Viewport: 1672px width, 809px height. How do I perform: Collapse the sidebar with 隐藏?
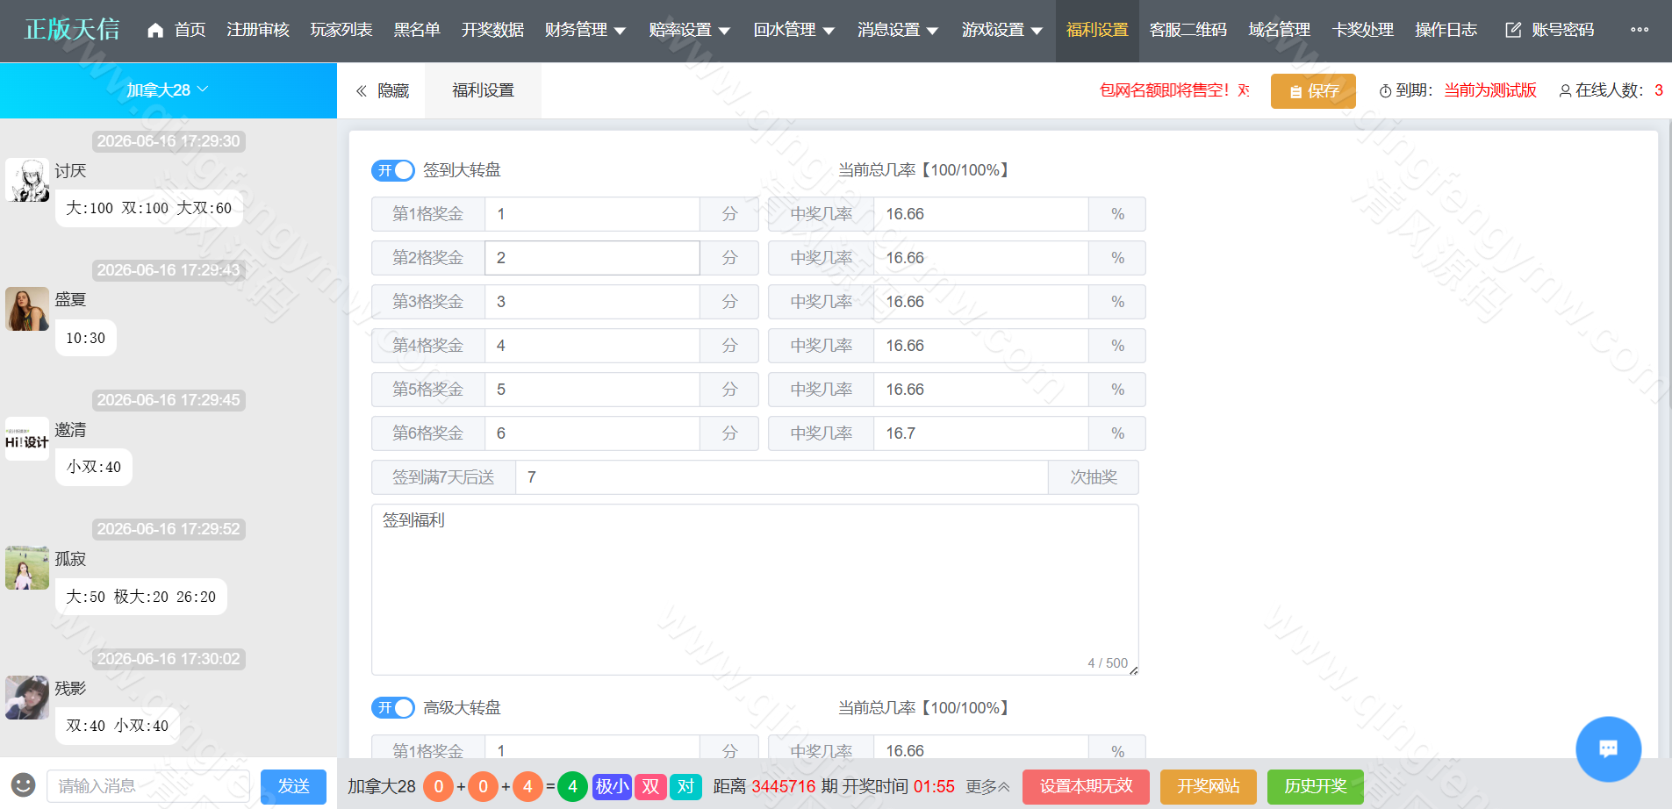pyautogui.click(x=383, y=90)
